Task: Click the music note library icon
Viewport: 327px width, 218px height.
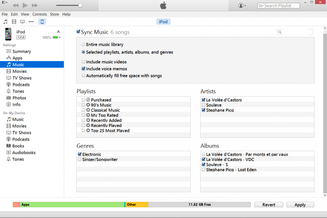Action: 5,22
